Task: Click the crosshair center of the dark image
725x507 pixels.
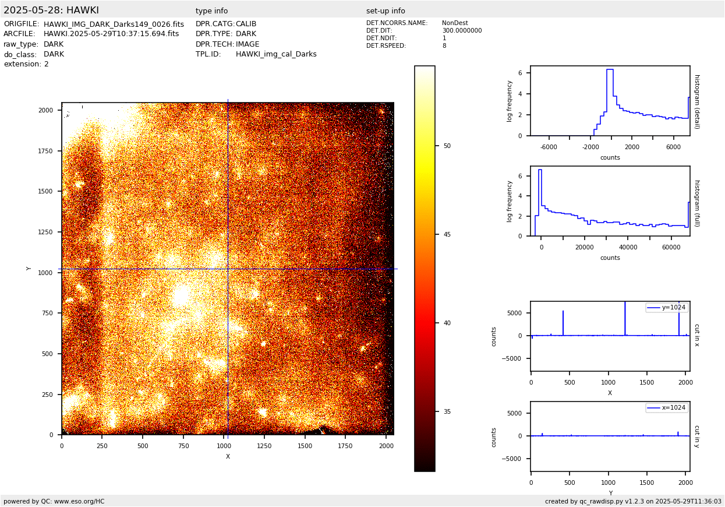Action: pos(228,269)
